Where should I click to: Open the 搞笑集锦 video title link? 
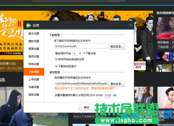pos(166,45)
